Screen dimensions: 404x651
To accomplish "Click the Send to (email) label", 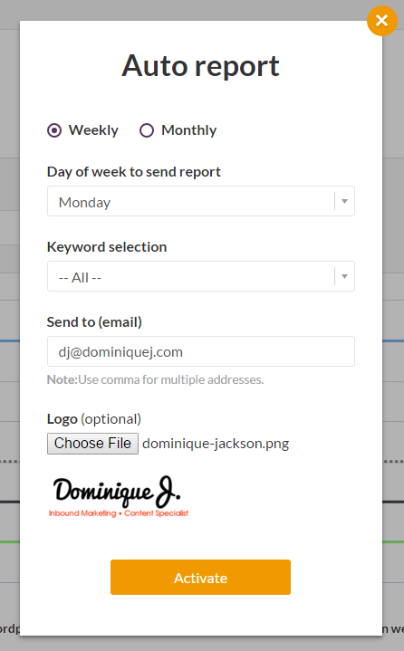I will (94, 322).
